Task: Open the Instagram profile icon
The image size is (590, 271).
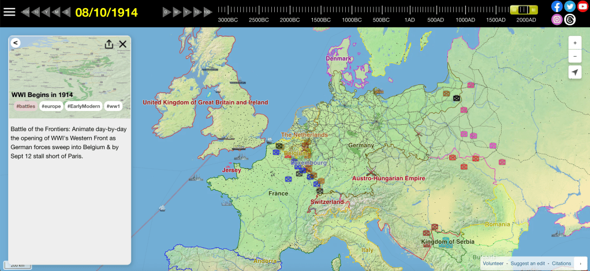Action: coord(557,20)
